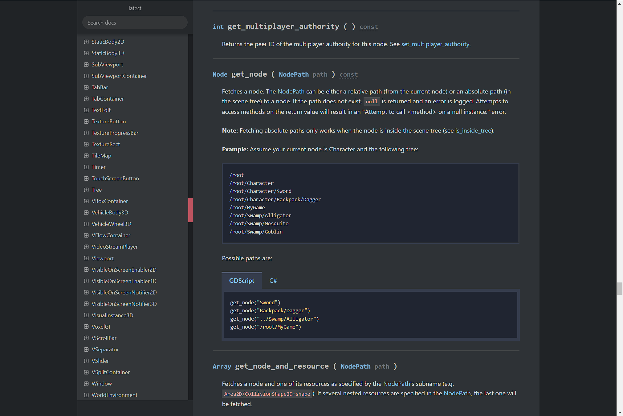Open the VSeparator docs page
Image resolution: width=623 pixels, height=416 pixels.
tap(105, 350)
